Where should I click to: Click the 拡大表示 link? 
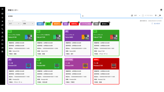coord(157,24)
